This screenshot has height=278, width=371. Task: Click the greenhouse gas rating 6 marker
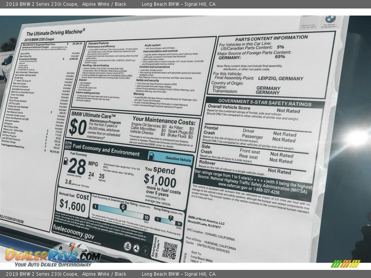point(123,207)
